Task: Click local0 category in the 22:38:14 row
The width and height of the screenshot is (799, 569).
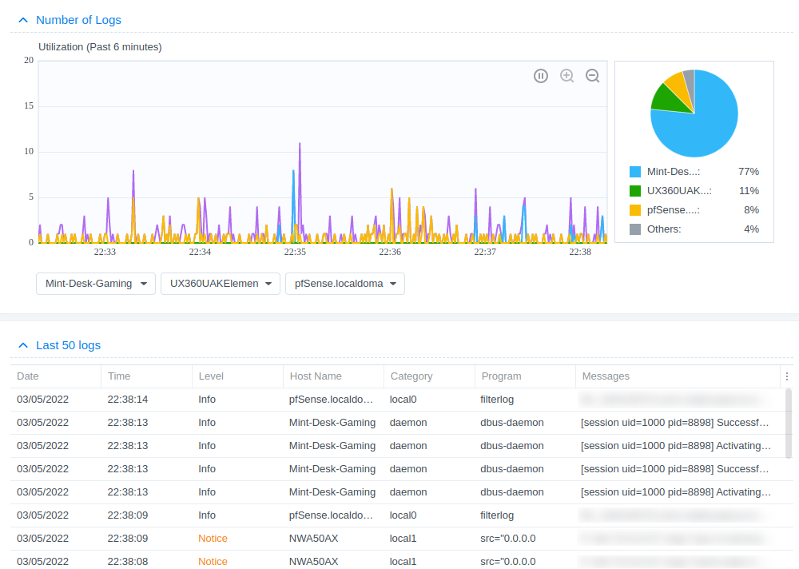Action: pyautogui.click(x=403, y=400)
